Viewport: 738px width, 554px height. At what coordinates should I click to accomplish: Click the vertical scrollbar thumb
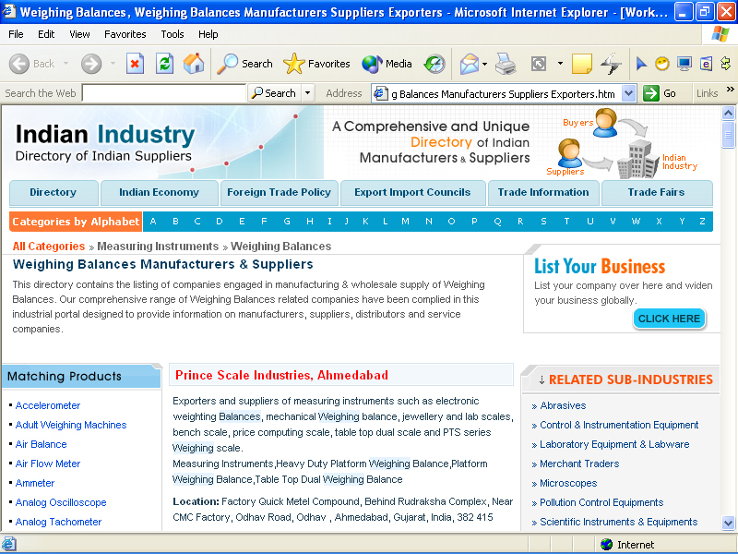(x=728, y=135)
